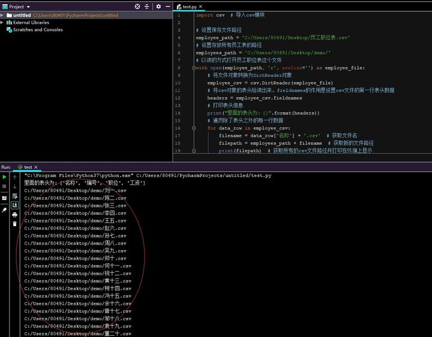Toggle pin tab in Run panel
The height and width of the screenshot is (337, 432).
pos(5,209)
